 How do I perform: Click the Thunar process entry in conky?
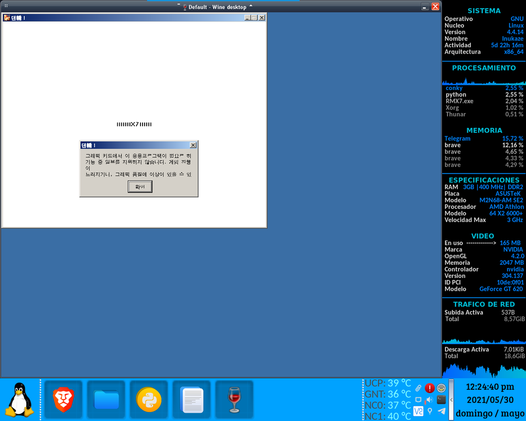(456, 114)
